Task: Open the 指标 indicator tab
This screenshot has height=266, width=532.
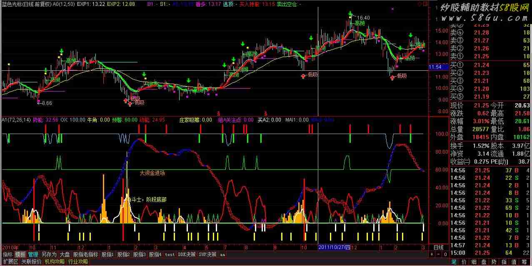Action: click(7, 254)
